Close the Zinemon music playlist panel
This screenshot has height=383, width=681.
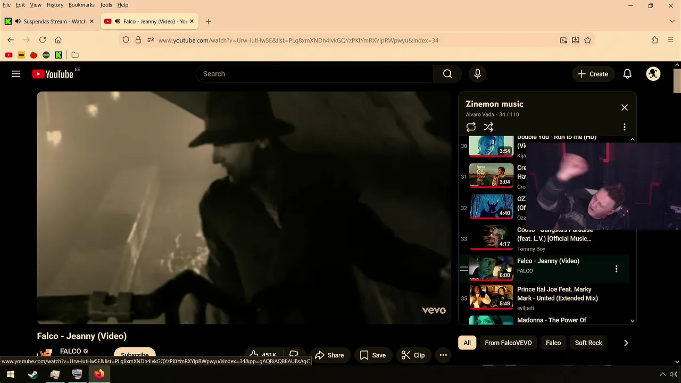click(x=625, y=107)
